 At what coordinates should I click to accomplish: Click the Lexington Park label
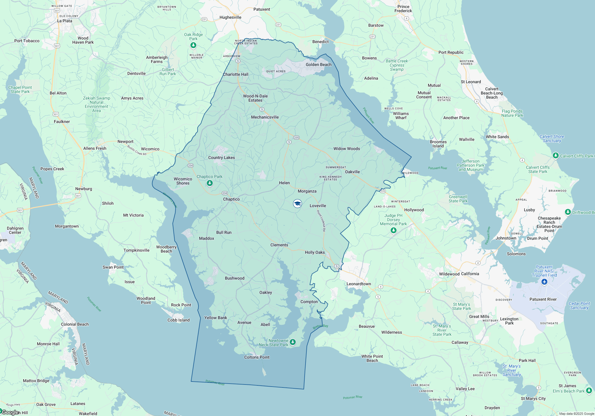[x=509, y=321]
